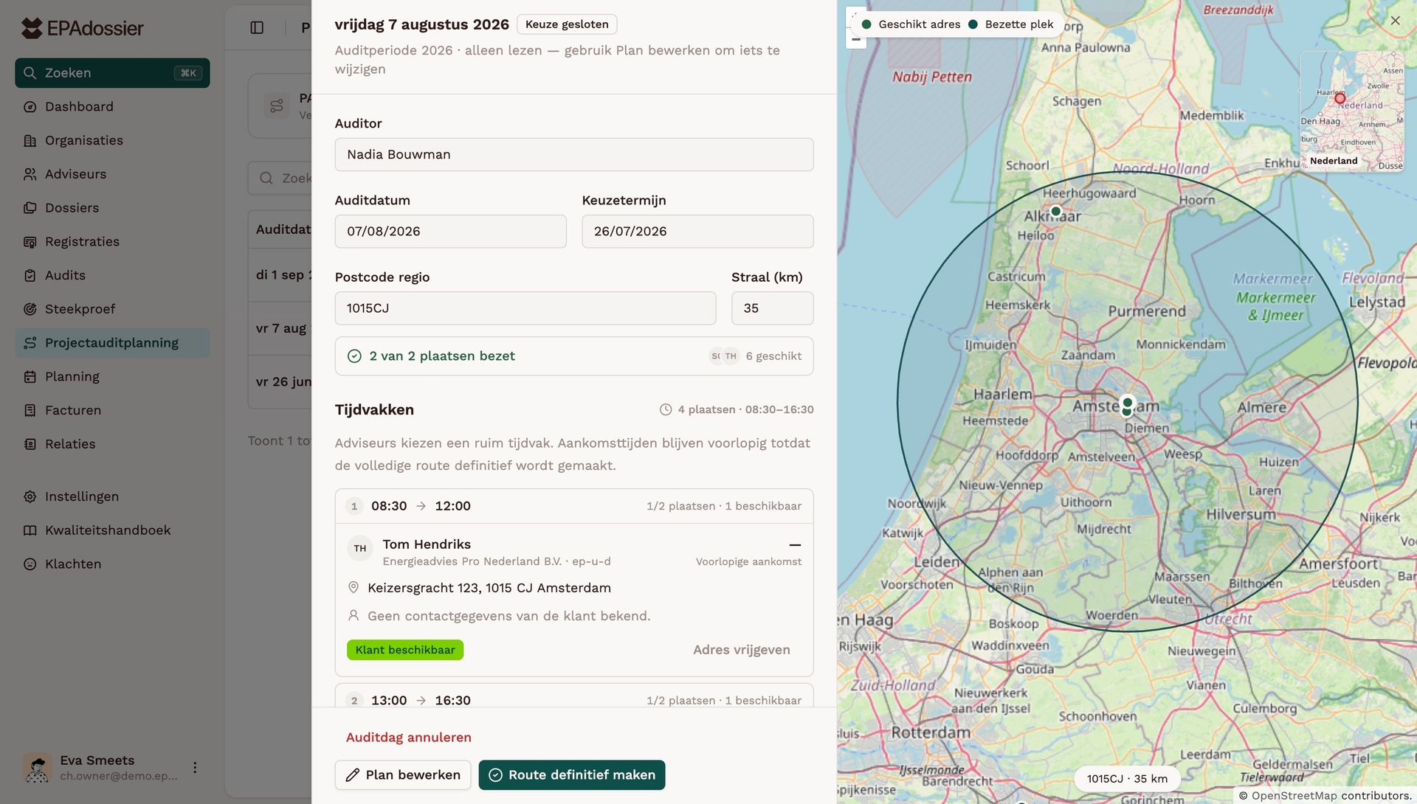Click the clock icon next to 4 plaatsen
The height and width of the screenshot is (804, 1417).
click(x=666, y=409)
